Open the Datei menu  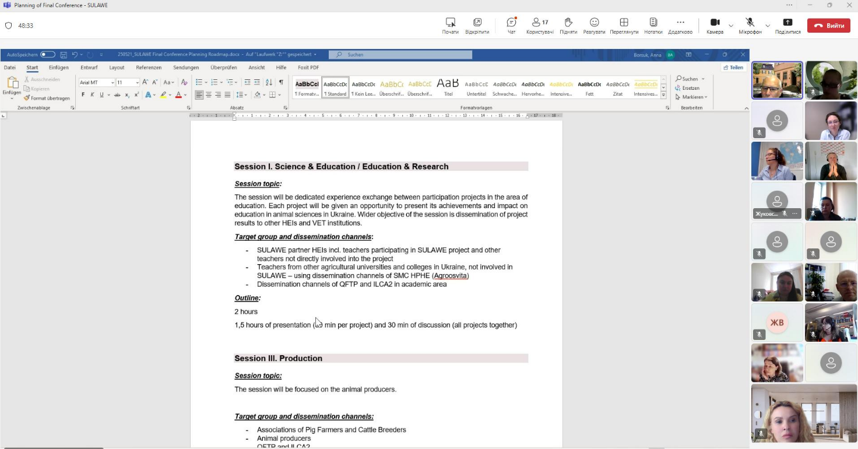(10, 68)
